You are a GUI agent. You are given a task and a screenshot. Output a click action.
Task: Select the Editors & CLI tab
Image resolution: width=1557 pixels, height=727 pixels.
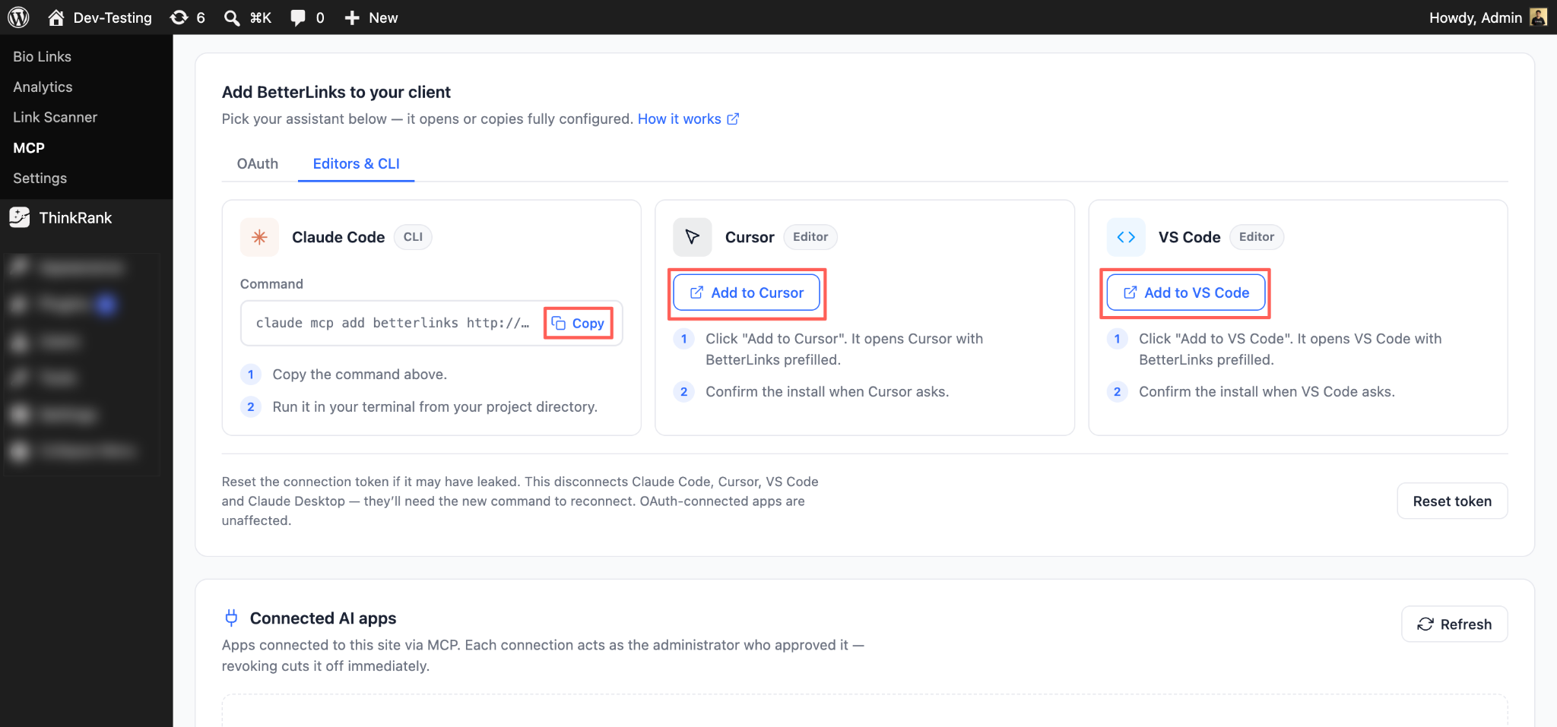[356, 164]
